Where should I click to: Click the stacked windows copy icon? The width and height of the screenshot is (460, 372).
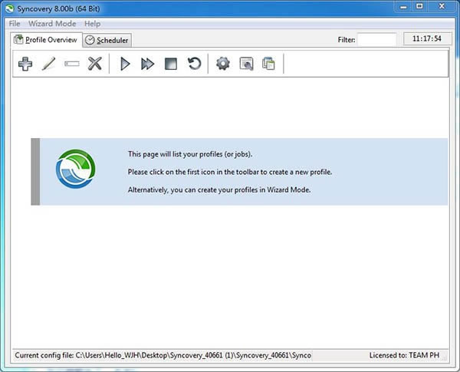click(x=268, y=64)
